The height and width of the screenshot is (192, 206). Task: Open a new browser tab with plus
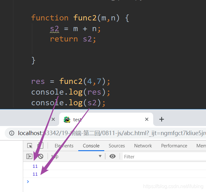coord(162,119)
